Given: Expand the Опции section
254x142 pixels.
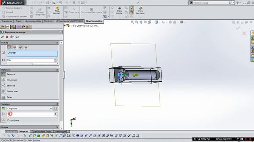Looking at the screenshot, I should click(57, 127).
